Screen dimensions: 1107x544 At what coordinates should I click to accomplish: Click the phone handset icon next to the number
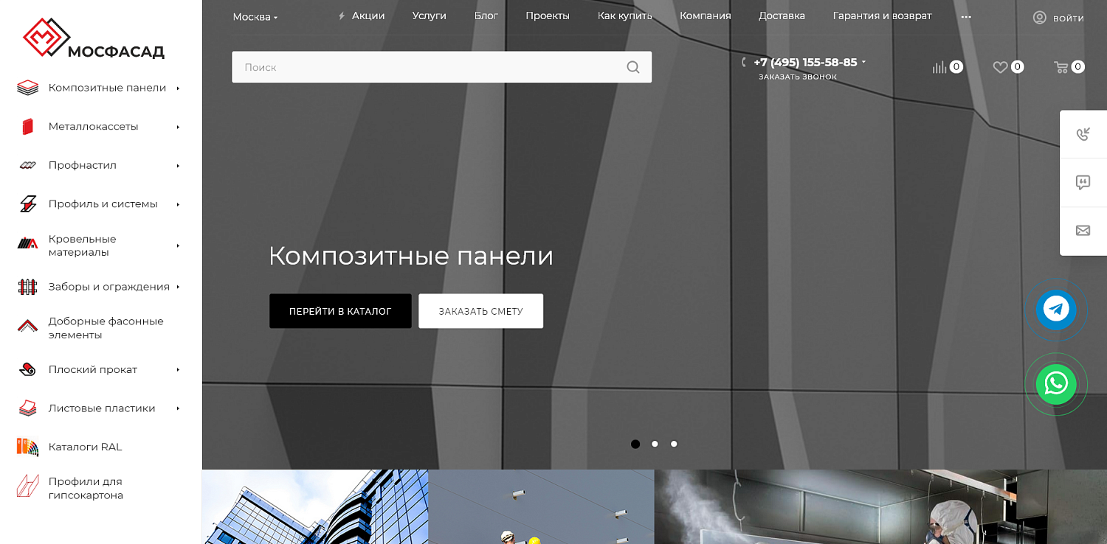745,63
